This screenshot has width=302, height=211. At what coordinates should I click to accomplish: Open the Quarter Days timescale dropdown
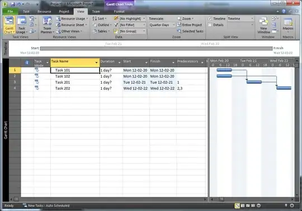coord(173,25)
